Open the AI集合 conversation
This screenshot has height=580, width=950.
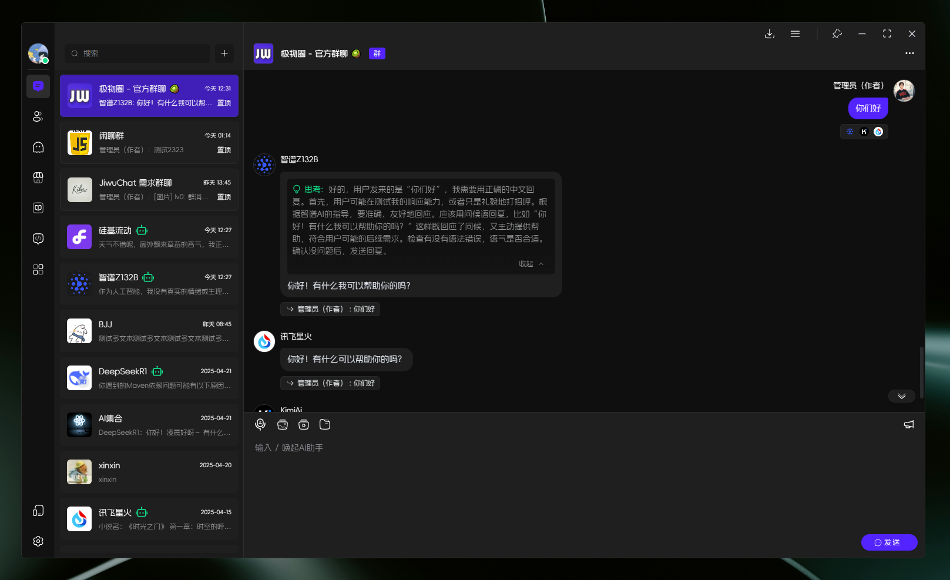149,425
